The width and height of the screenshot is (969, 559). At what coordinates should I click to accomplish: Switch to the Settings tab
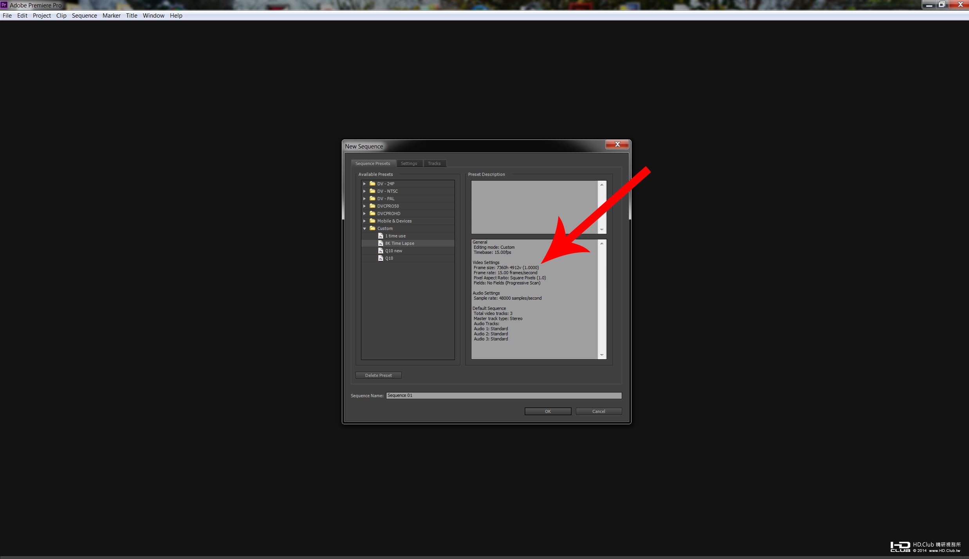click(409, 163)
